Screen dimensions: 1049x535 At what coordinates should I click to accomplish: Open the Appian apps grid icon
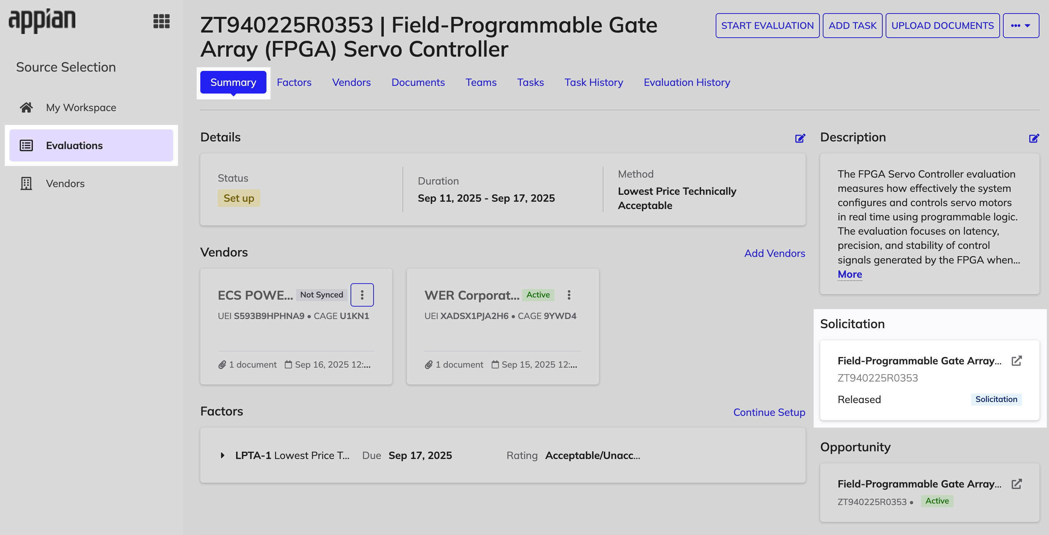[161, 21]
